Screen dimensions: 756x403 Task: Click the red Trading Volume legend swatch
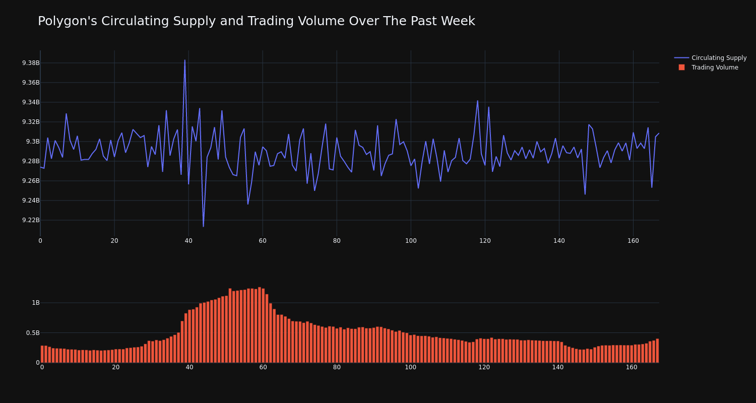point(681,68)
